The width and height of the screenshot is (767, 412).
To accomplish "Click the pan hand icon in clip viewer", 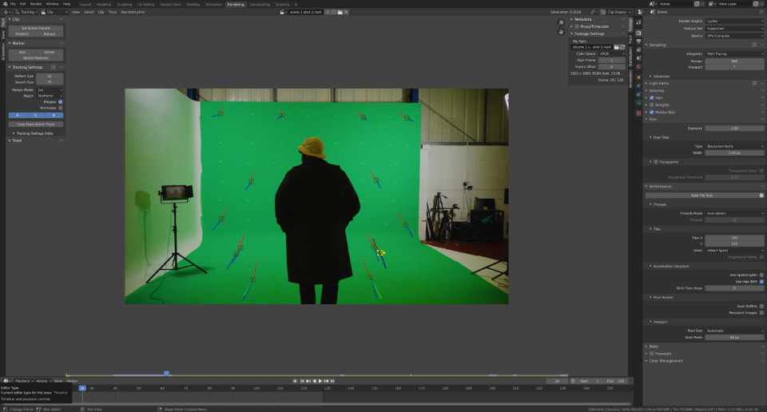I will pos(561,32).
